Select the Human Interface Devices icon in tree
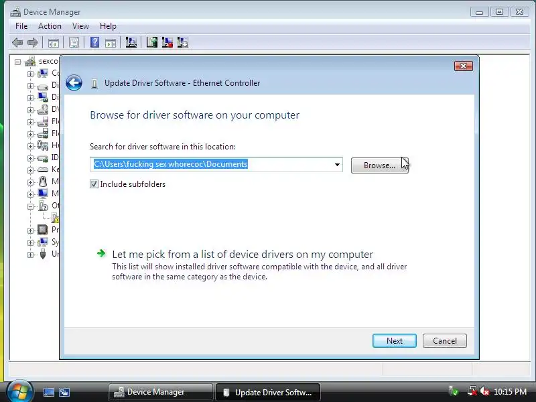 [43, 145]
